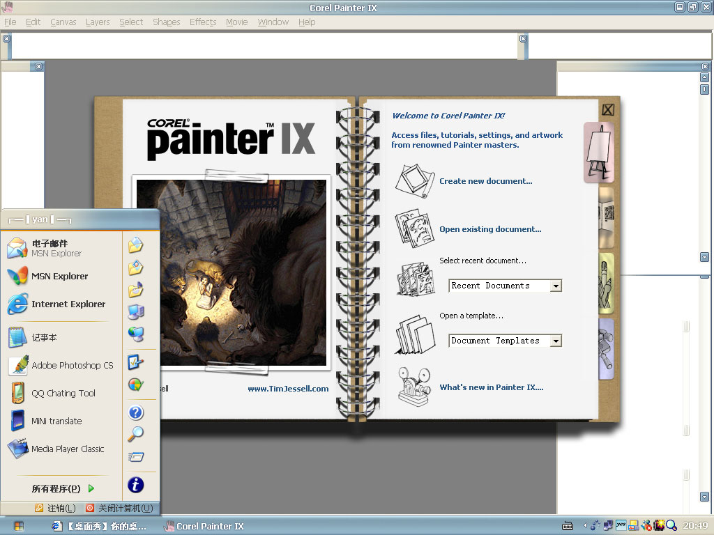
Task: Click the right panel's bottom scroll-down arrow
Action: click(704, 496)
